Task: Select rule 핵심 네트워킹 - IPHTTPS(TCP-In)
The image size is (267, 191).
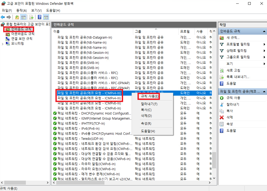Action: click(81, 124)
